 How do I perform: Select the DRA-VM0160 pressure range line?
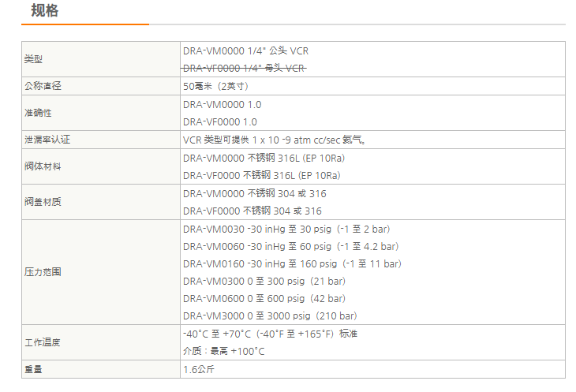coord(291,263)
